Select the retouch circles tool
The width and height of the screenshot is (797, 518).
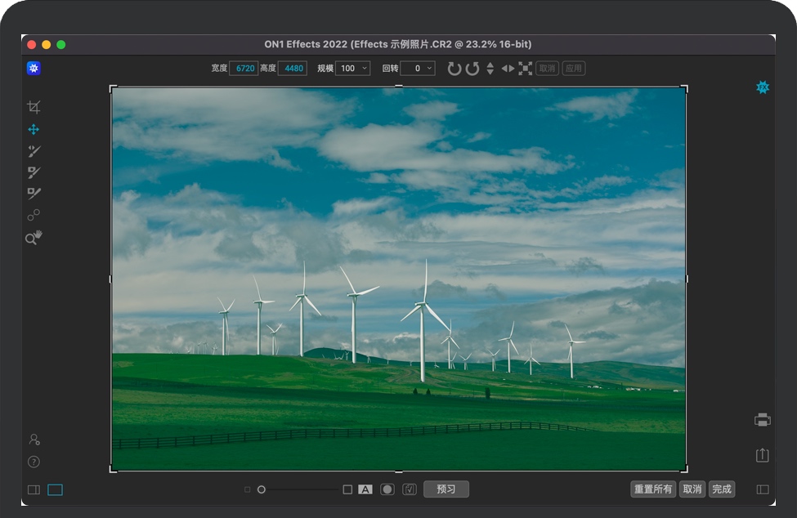click(34, 216)
